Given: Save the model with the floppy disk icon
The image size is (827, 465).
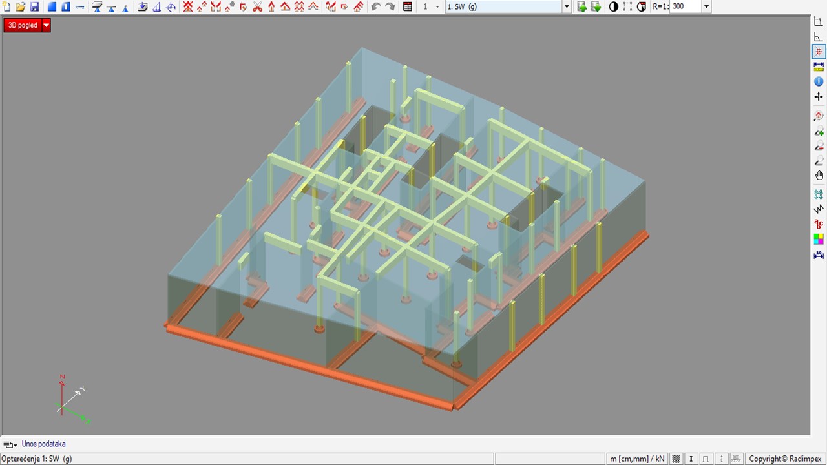Looking at the screenshot, I should coord(34,6).
